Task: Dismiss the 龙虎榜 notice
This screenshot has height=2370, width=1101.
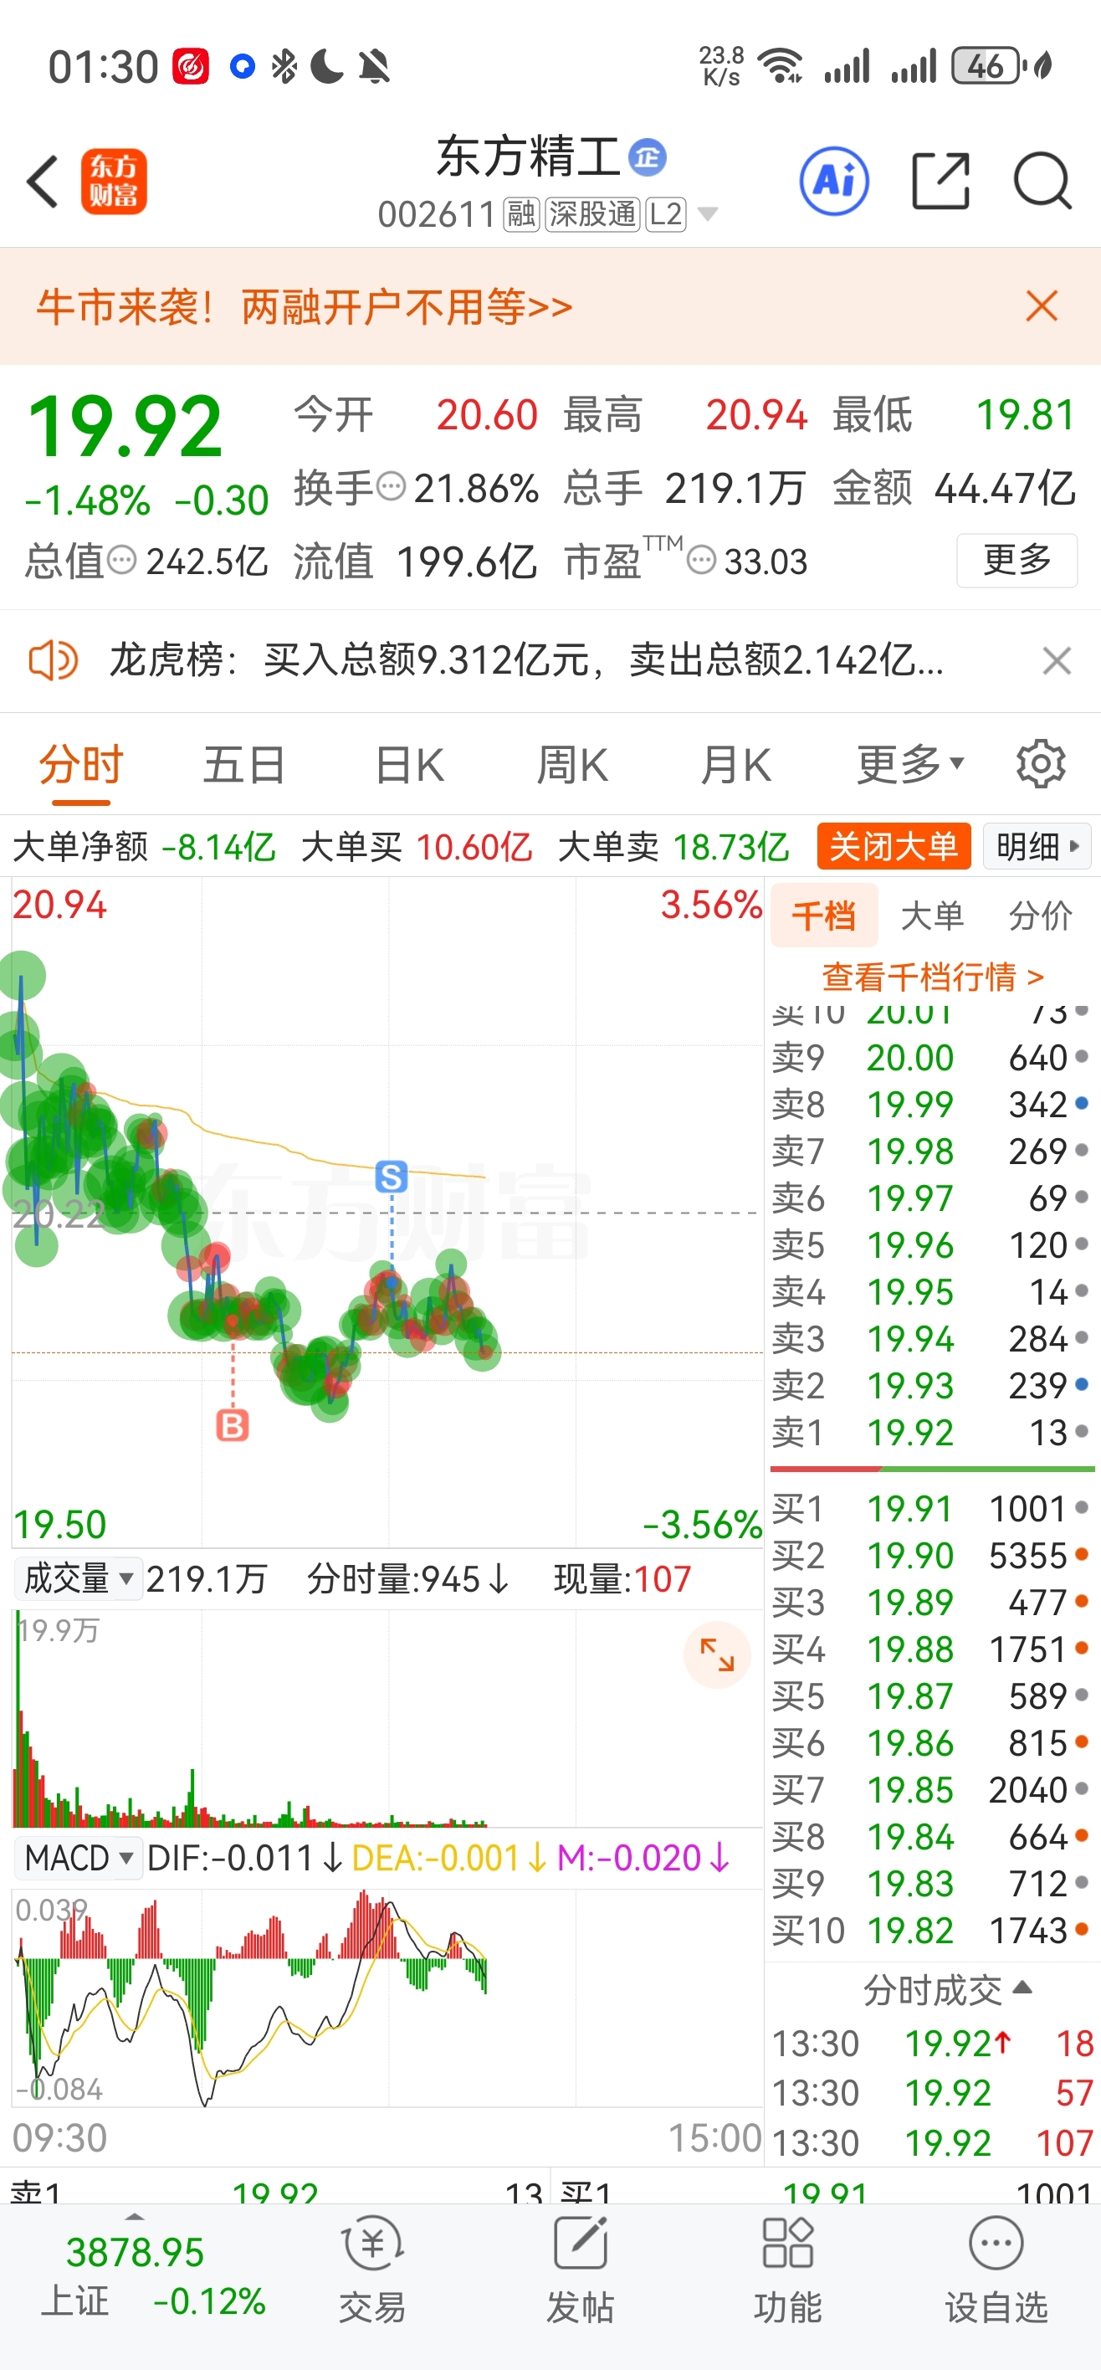Action: coord(1056,660)
